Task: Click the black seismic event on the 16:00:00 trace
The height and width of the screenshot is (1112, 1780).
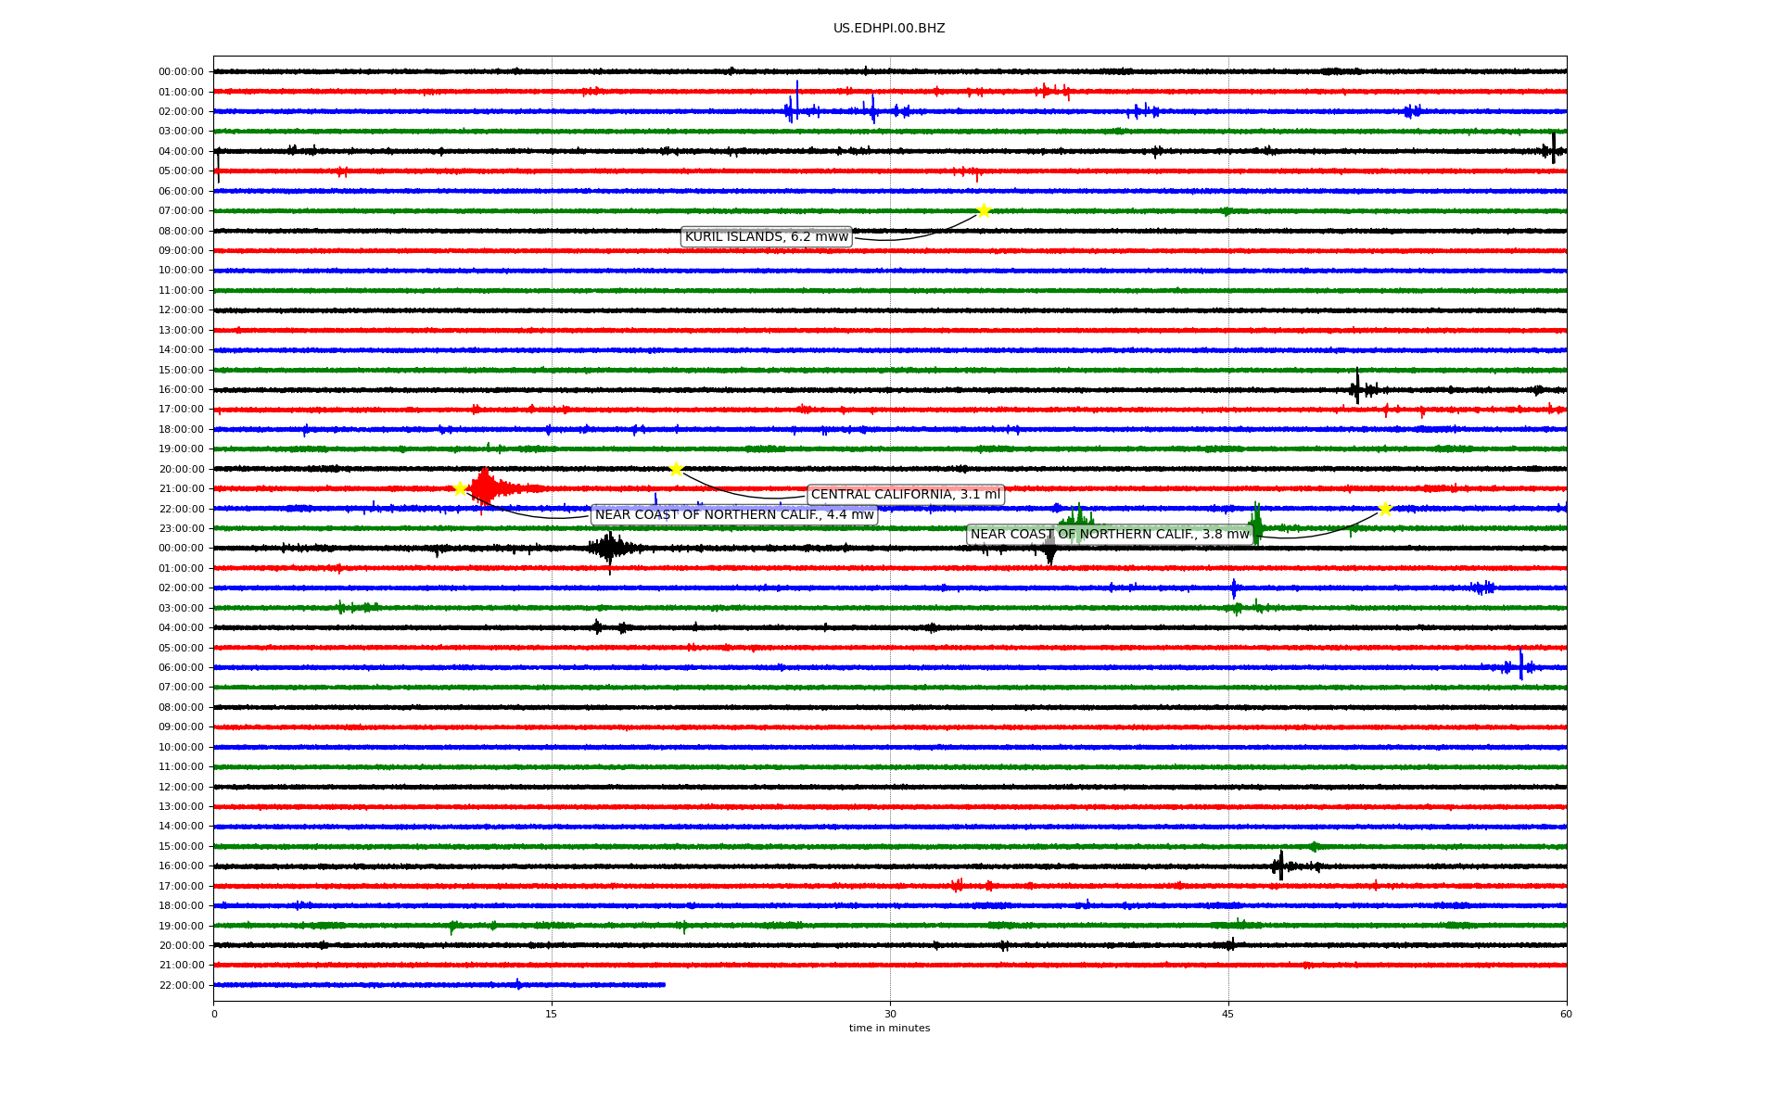Action: coord(1357,388)
